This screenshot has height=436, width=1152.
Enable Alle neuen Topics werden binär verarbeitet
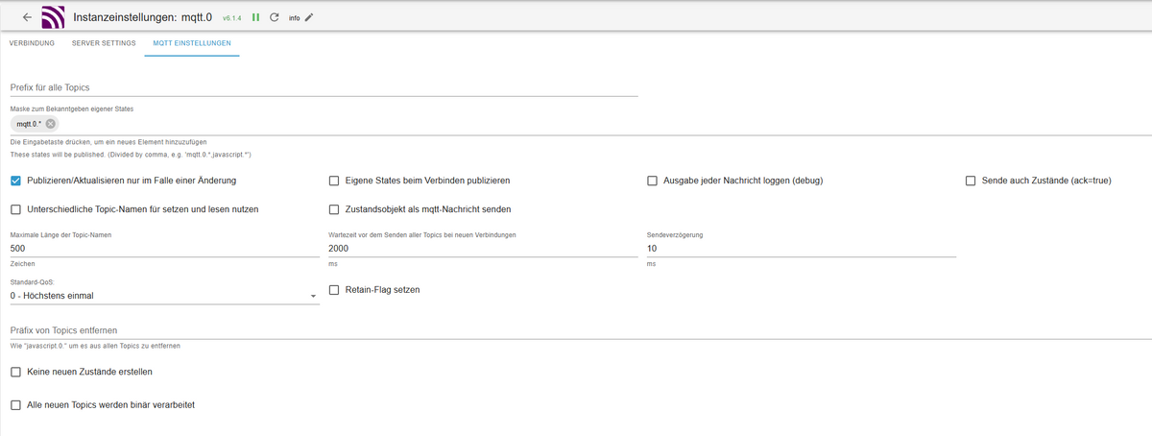(x=15, y=405)
